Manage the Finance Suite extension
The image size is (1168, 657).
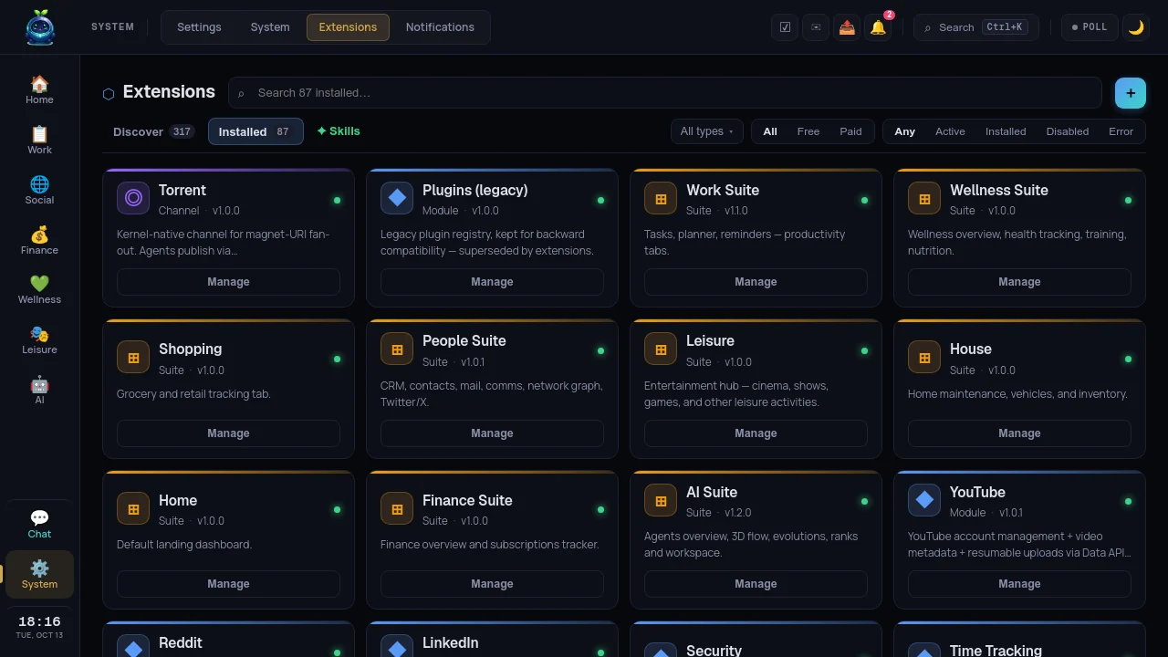tap(492, 584)
